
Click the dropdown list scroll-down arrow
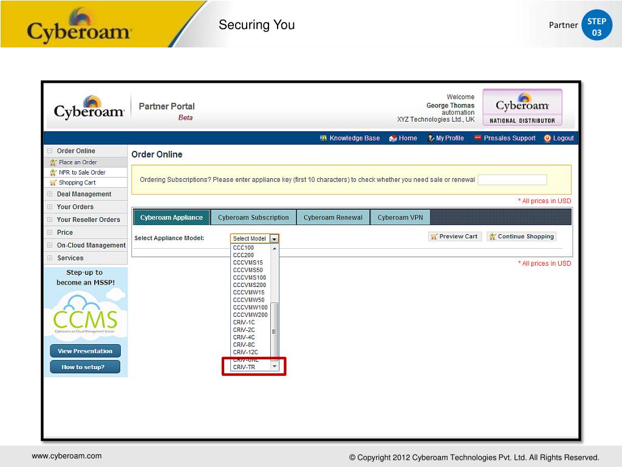pos(275,367)
